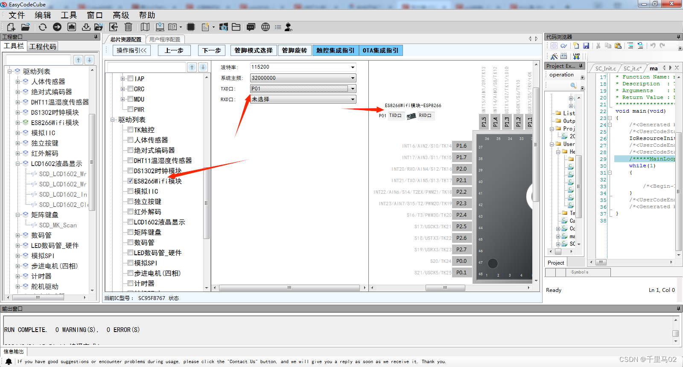This screenshot has height=367, width=683.
Task: Check the DS1302时钟模块 checkbox
Action: (131, 170)
